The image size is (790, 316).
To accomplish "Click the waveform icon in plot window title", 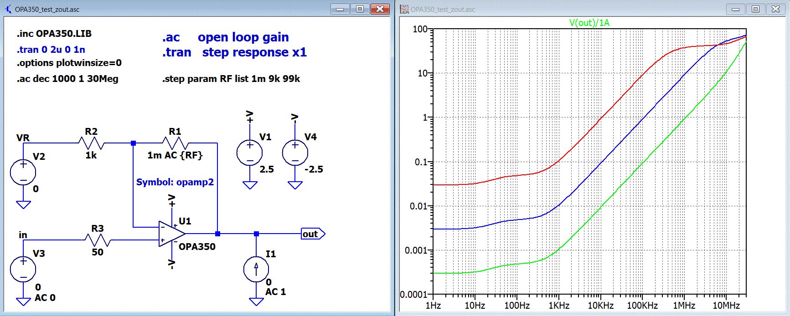I will tap(404, 9).
